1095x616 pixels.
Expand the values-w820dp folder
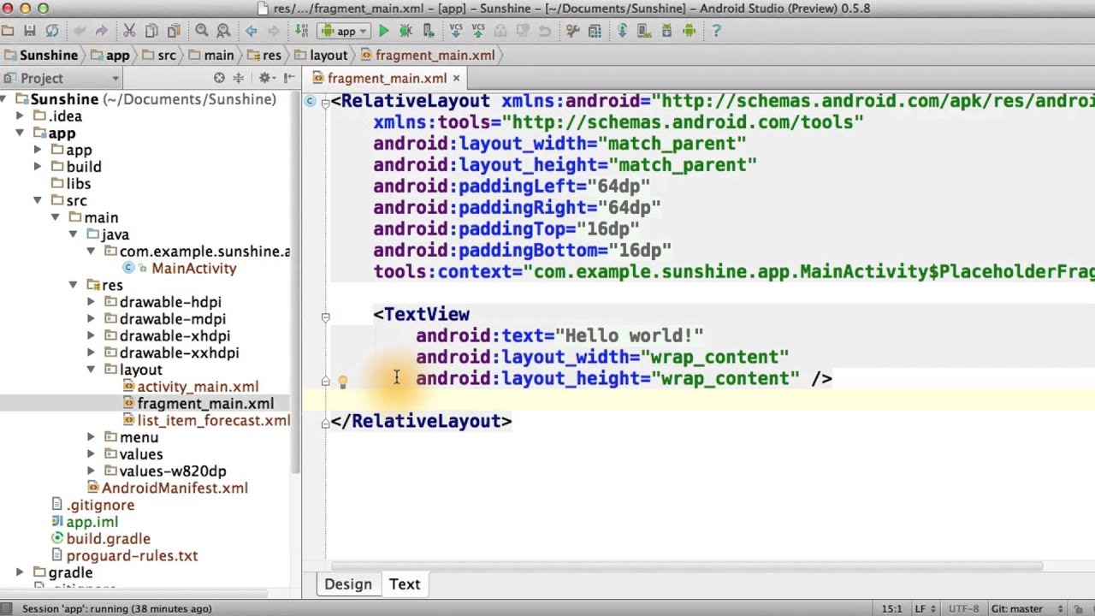[x=91, y=471]
